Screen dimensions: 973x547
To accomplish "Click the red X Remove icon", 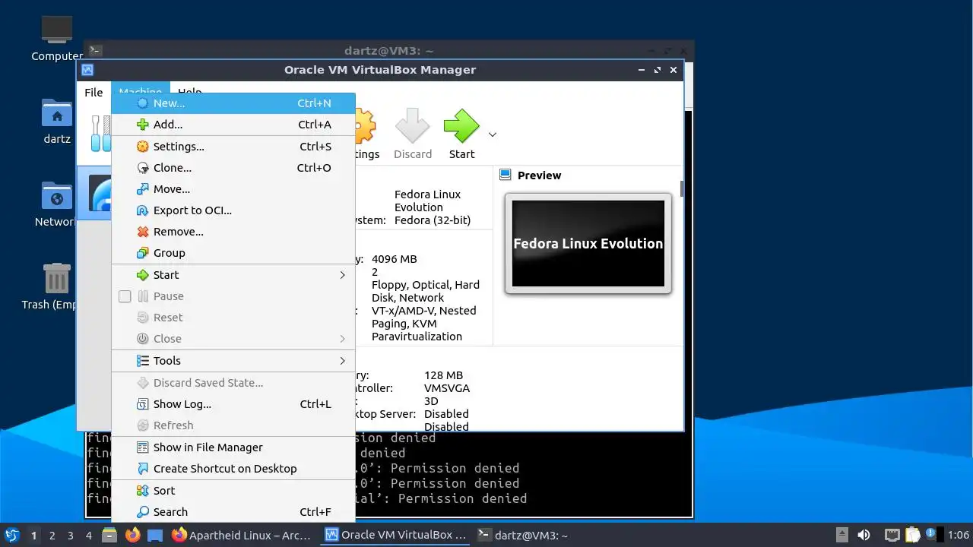I will (142, 232).
